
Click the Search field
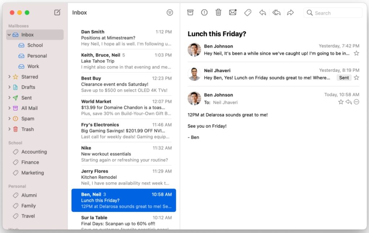click(333, 13)
